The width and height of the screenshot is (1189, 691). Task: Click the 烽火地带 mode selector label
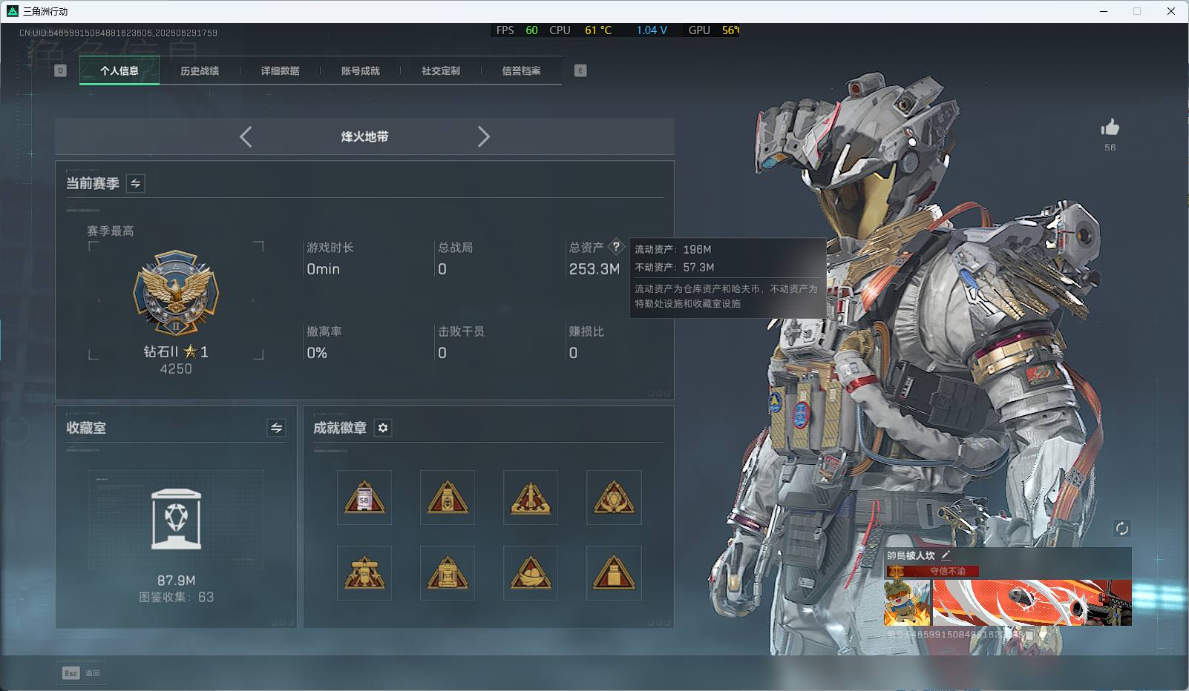tap(364, 136)
